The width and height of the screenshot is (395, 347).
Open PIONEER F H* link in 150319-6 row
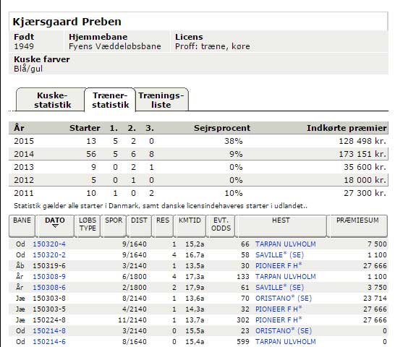279,265
